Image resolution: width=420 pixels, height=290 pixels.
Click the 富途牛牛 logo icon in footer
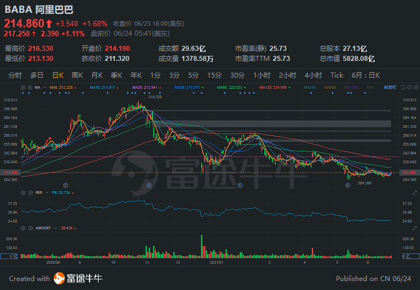point(59,278)
